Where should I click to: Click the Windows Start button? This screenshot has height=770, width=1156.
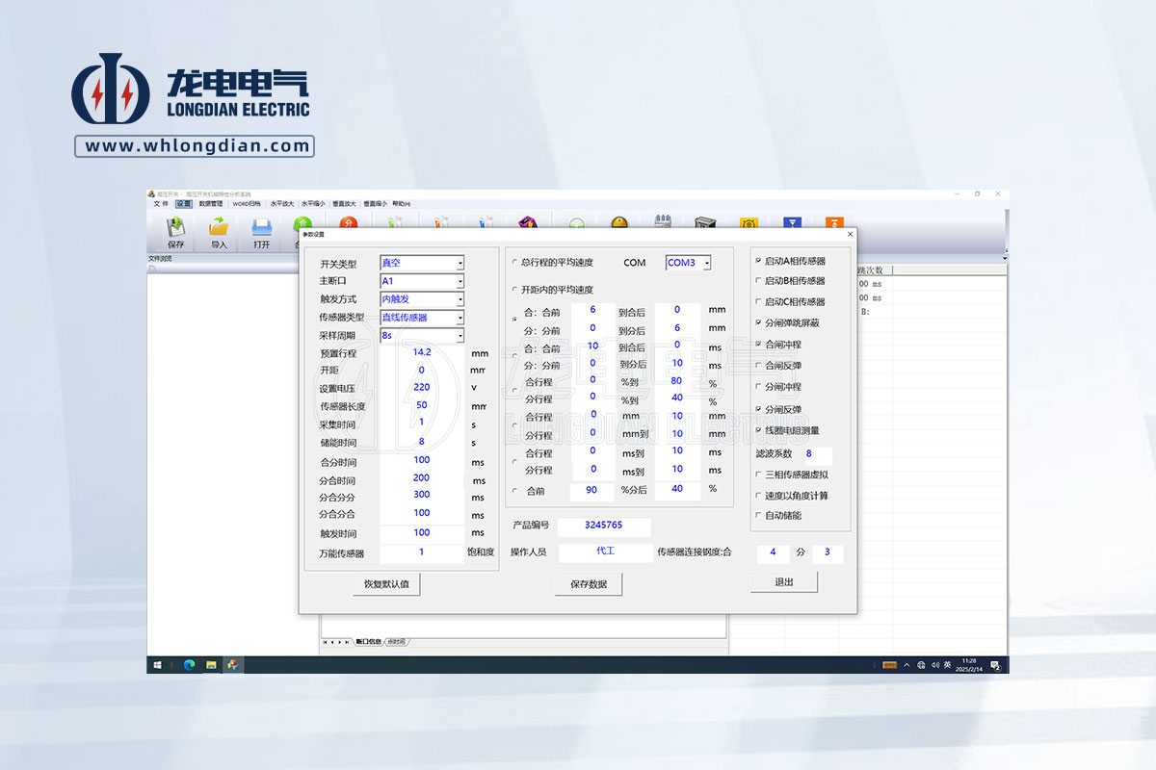[156, 665]
